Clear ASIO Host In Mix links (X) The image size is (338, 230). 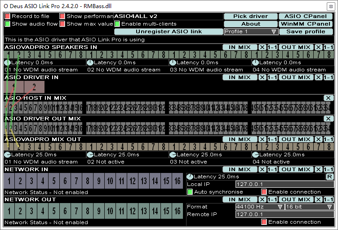328,98
